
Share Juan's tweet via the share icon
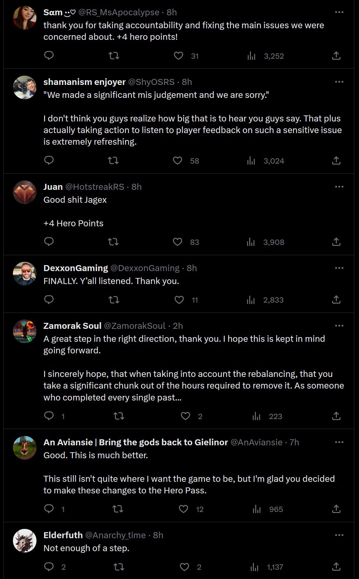[336, 242]
